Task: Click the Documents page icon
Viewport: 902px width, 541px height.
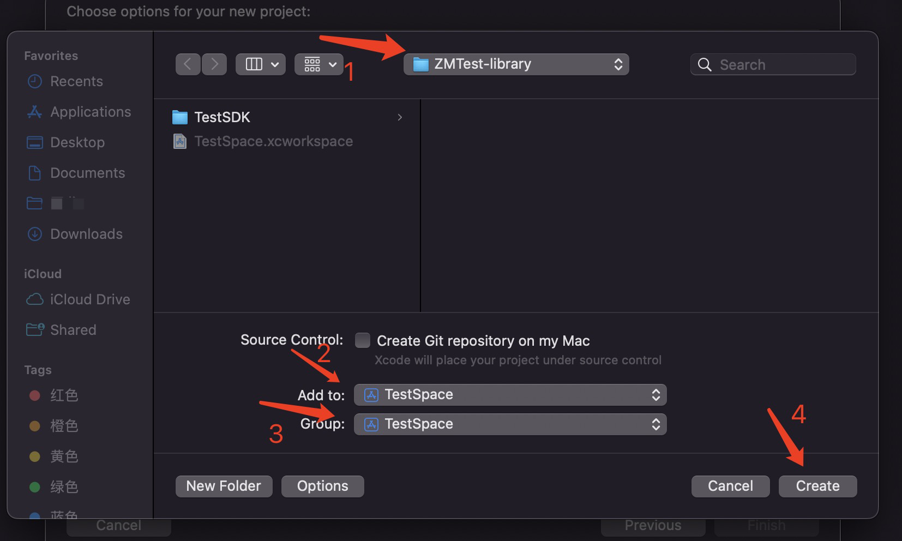Action: coord(35,173)
